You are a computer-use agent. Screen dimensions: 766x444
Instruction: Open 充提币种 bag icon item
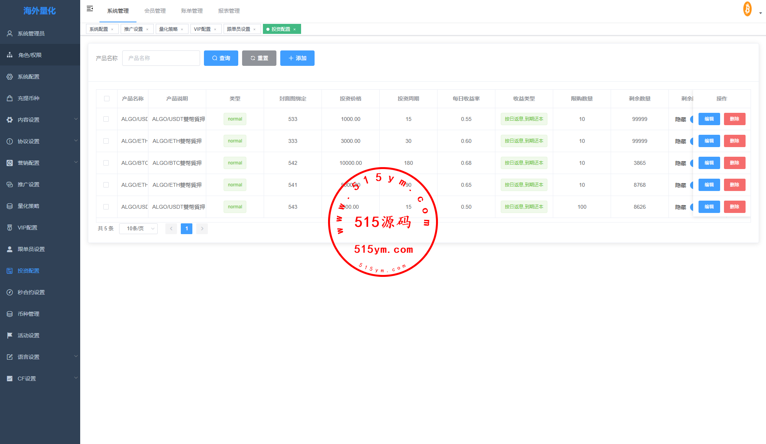[x=10, y=98]
